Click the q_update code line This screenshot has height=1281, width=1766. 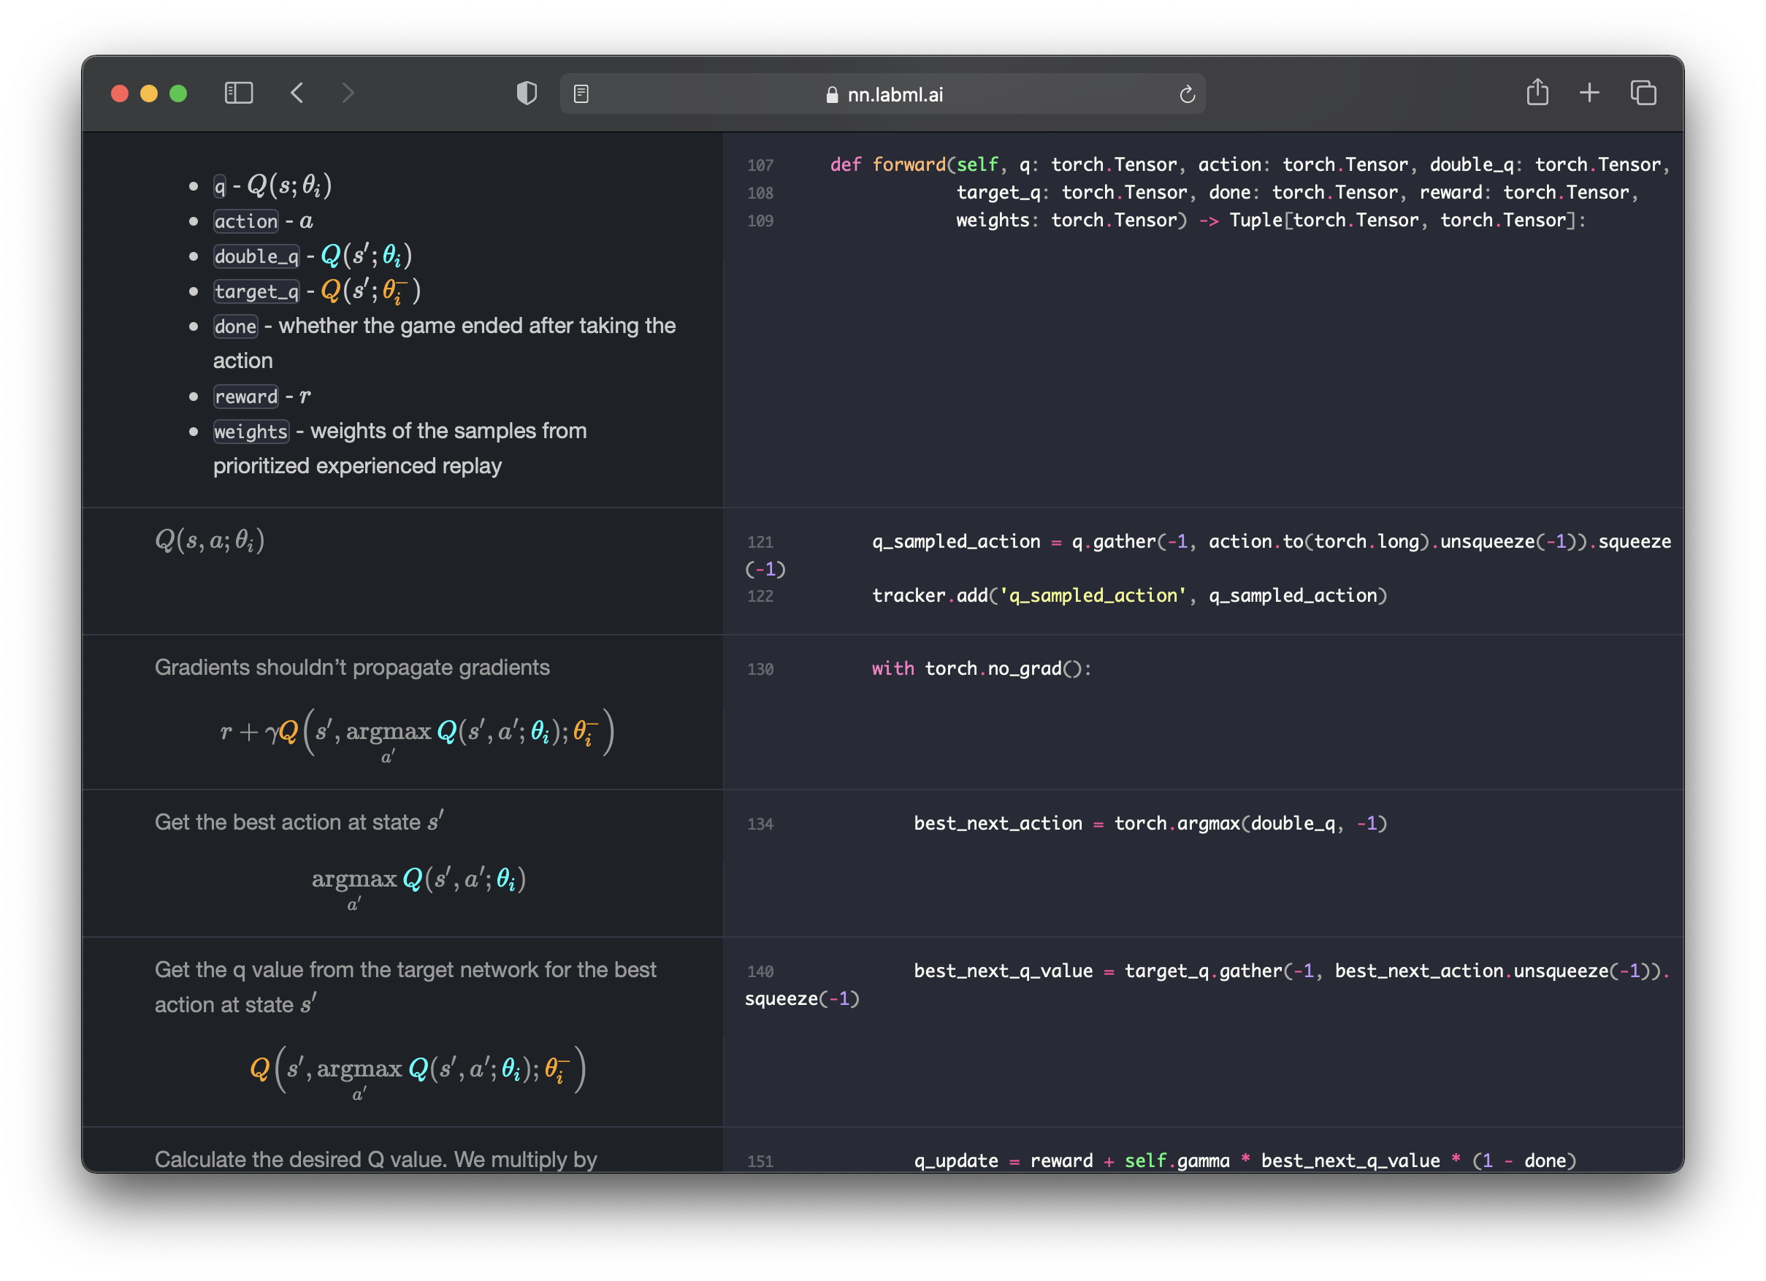1245,1160
